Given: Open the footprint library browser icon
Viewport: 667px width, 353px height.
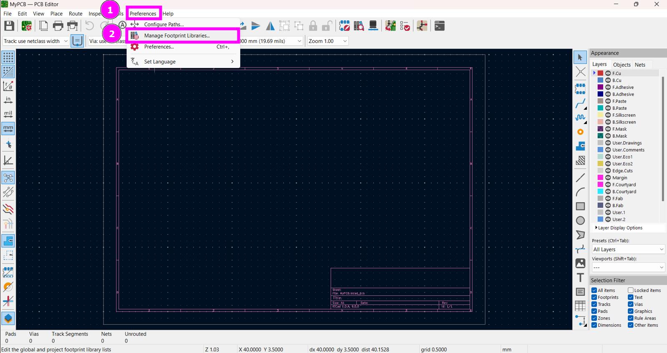Looking at the screenshot, I should click(x=359, y=26).
